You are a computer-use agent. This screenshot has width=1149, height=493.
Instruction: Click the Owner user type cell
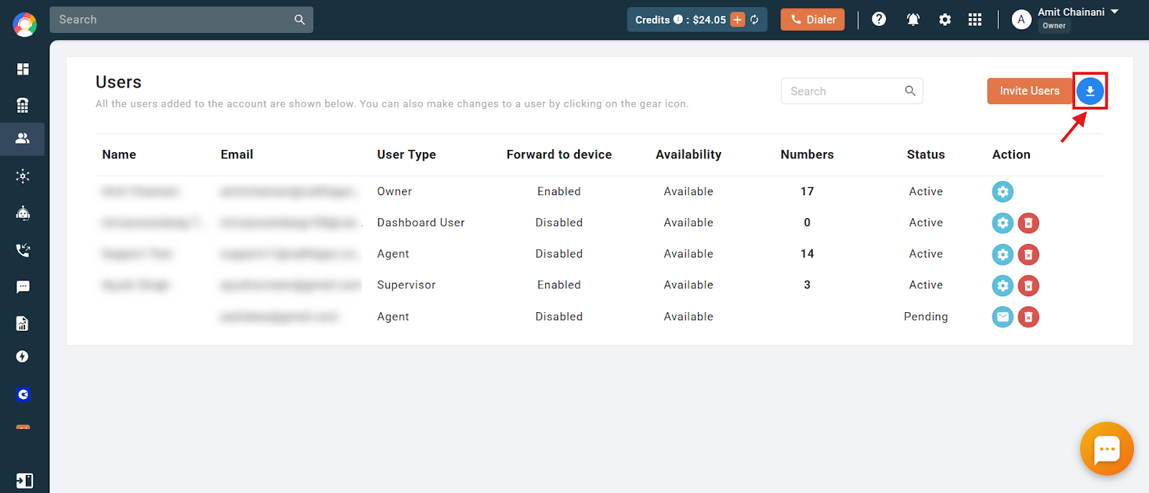[395, 192]
